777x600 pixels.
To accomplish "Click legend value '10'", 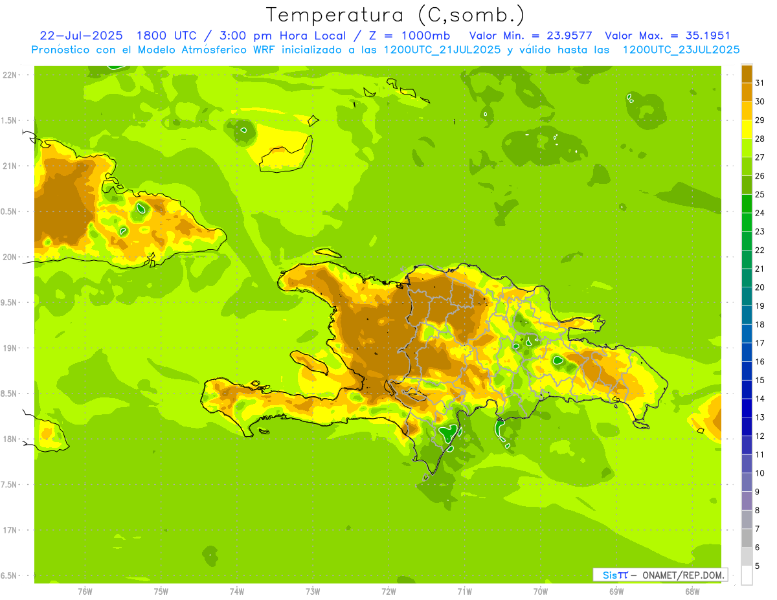I will 760,473.
